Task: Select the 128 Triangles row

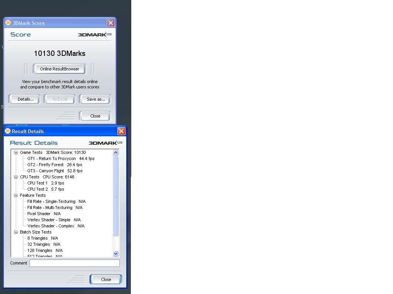Action: coord(45,250)
